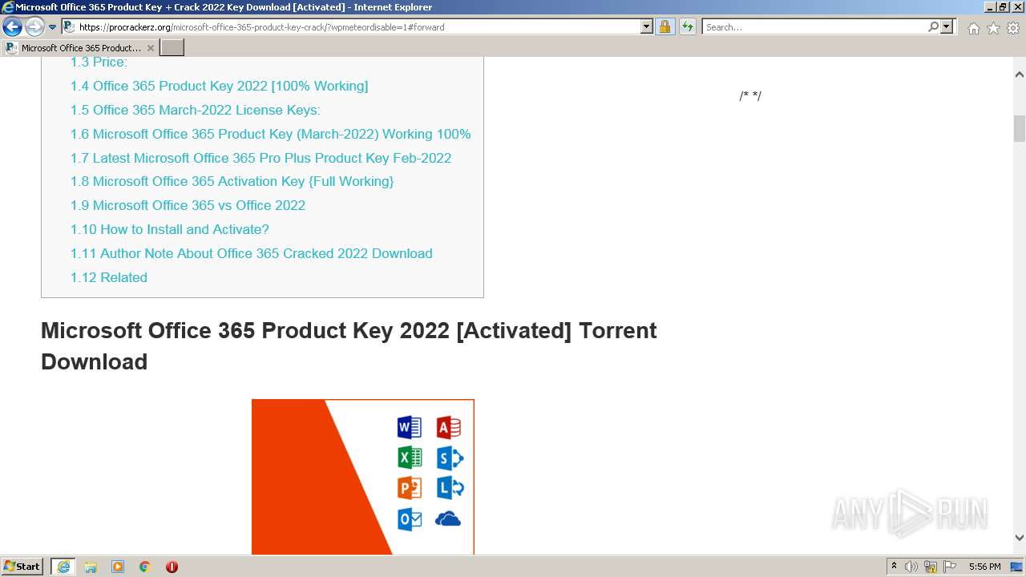Open 1.5 Office 365 March-2022 License Keys link

pos(195,110)
